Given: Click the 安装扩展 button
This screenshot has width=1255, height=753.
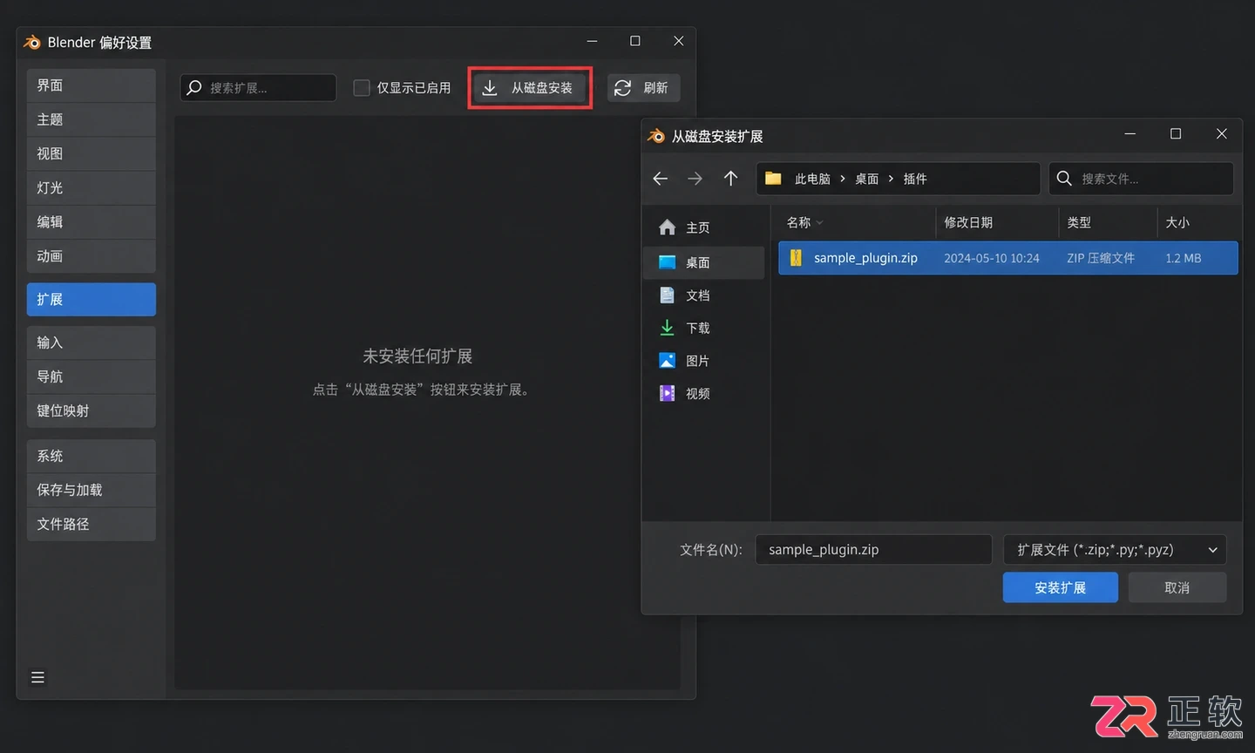Looking at the screenshot, I should pos(1060,587).
